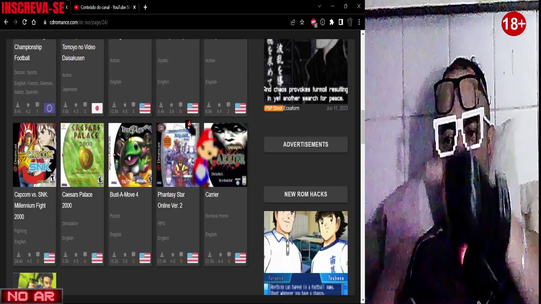Screen dimensions: 541x304
Task: Click the USA flag on Phantasy Star Online
Action: click(x=193, y=258)
